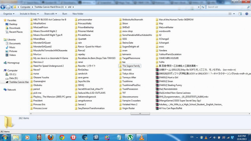Viewport: 251px width, 141px height.
Task: Select Computer in the address breadcrumb
Action: 25,7
